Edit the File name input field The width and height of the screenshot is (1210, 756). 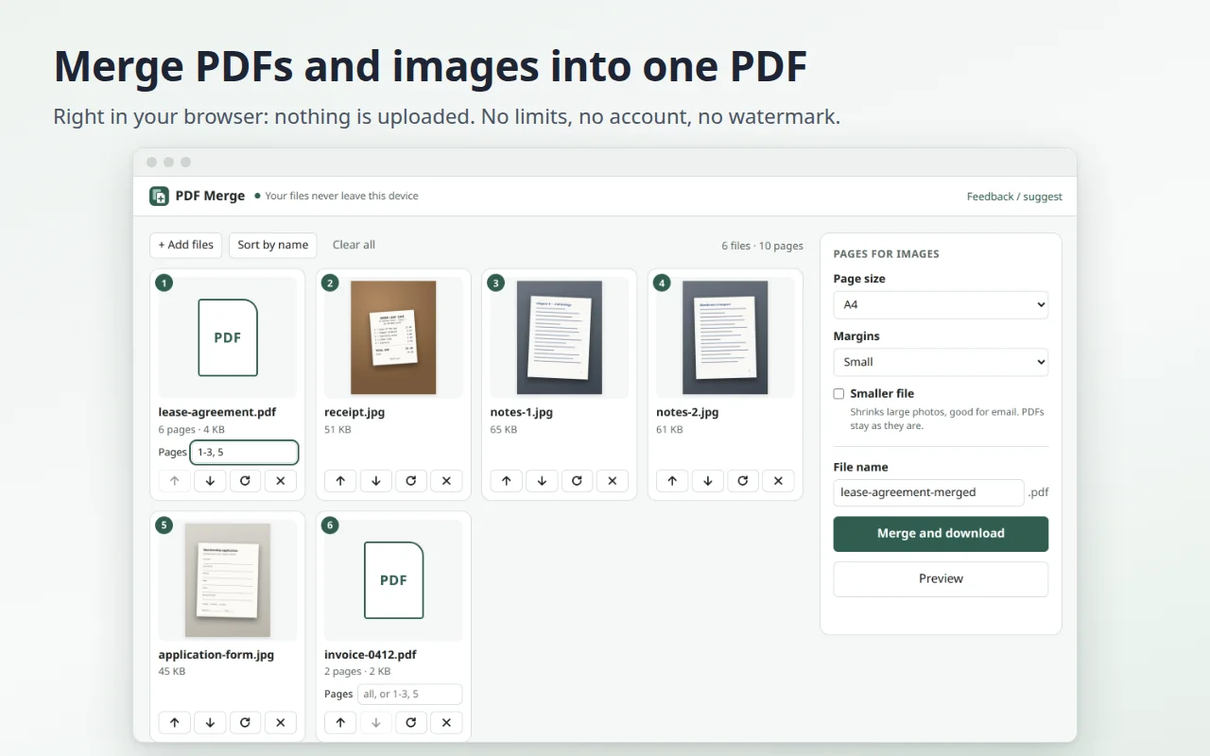click(x=928, y=492)
